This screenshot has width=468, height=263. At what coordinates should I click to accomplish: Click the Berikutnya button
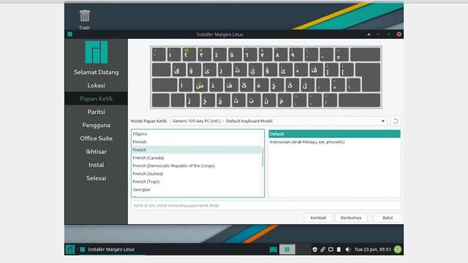(351, 218)
